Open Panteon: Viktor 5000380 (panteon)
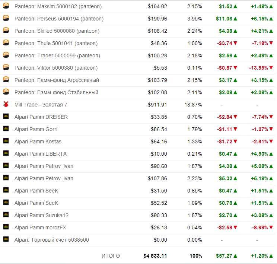The image size is (277, 264). click(56, 68)
